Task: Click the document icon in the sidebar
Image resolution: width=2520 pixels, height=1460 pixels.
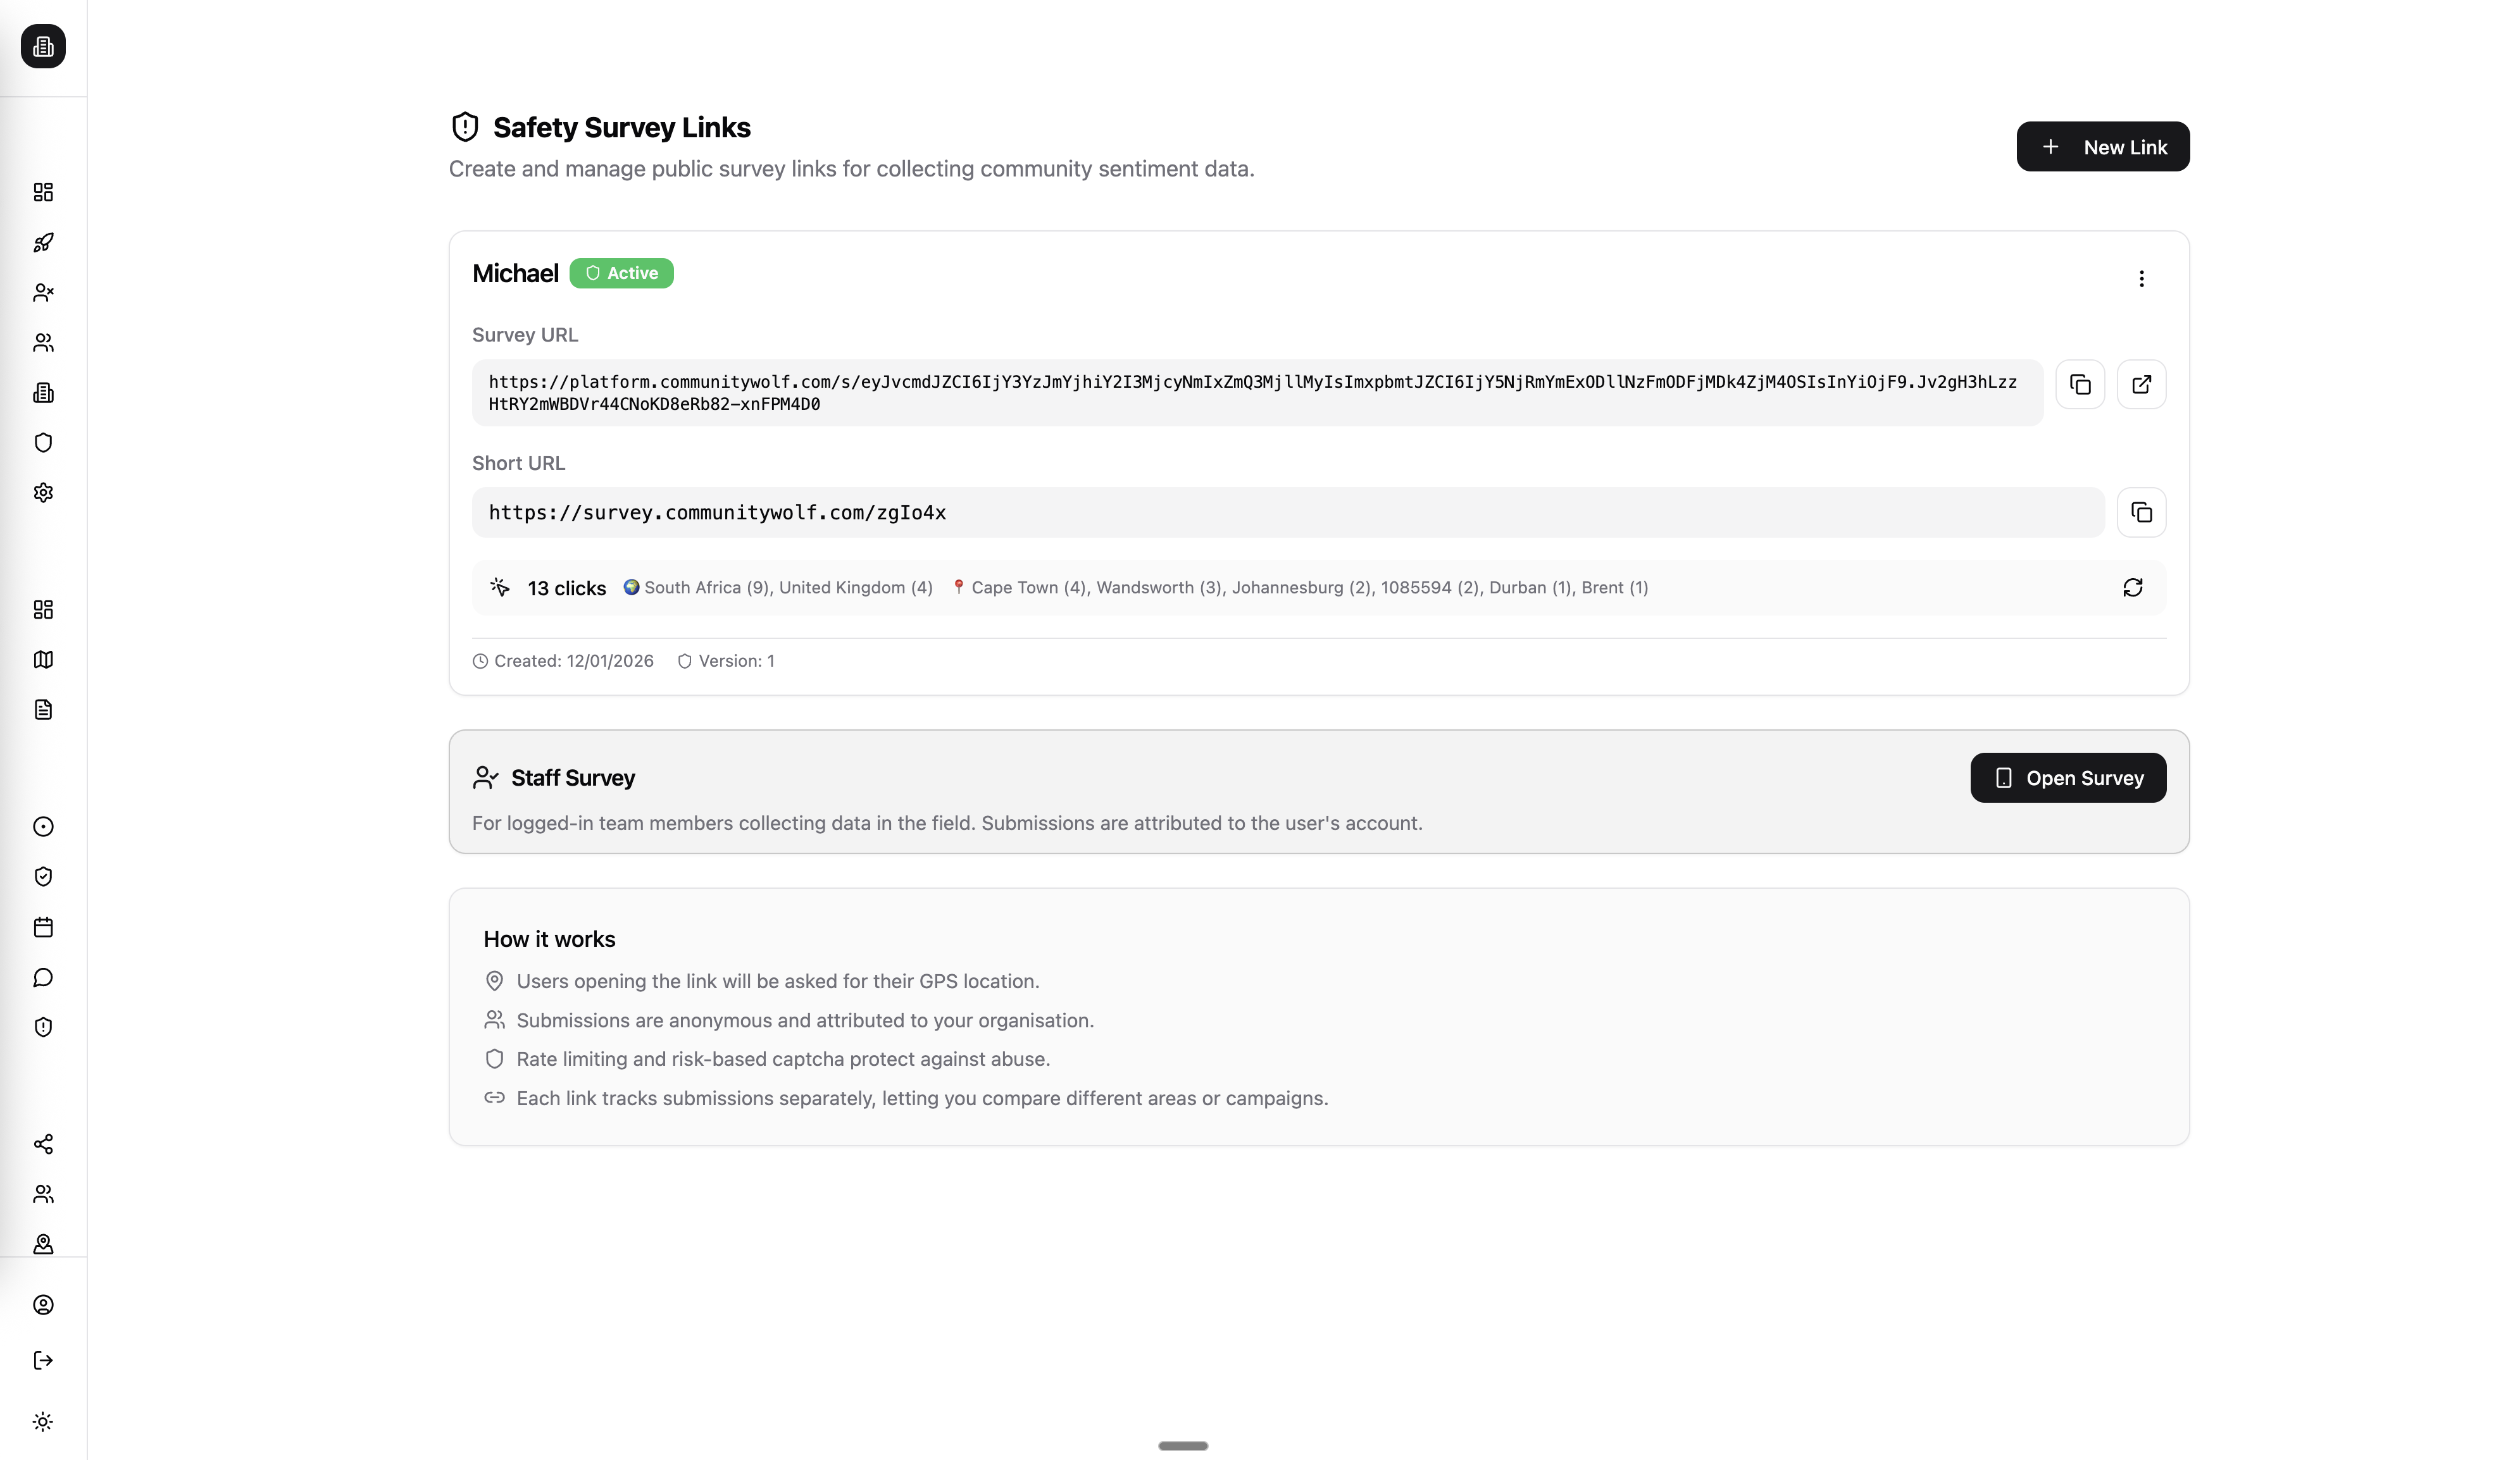Action: coord(43,710)
